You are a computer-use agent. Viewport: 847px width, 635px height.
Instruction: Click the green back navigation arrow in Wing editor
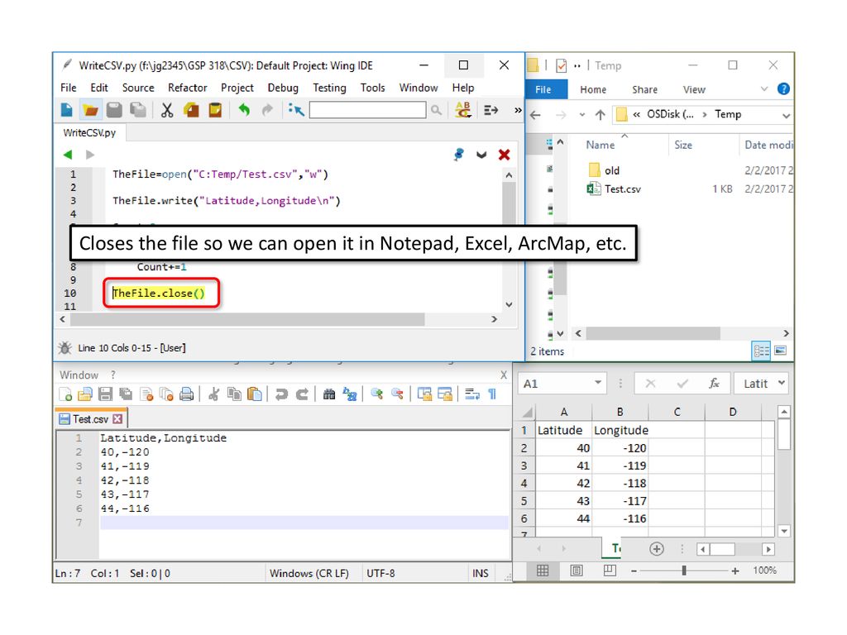coord(68,155)
